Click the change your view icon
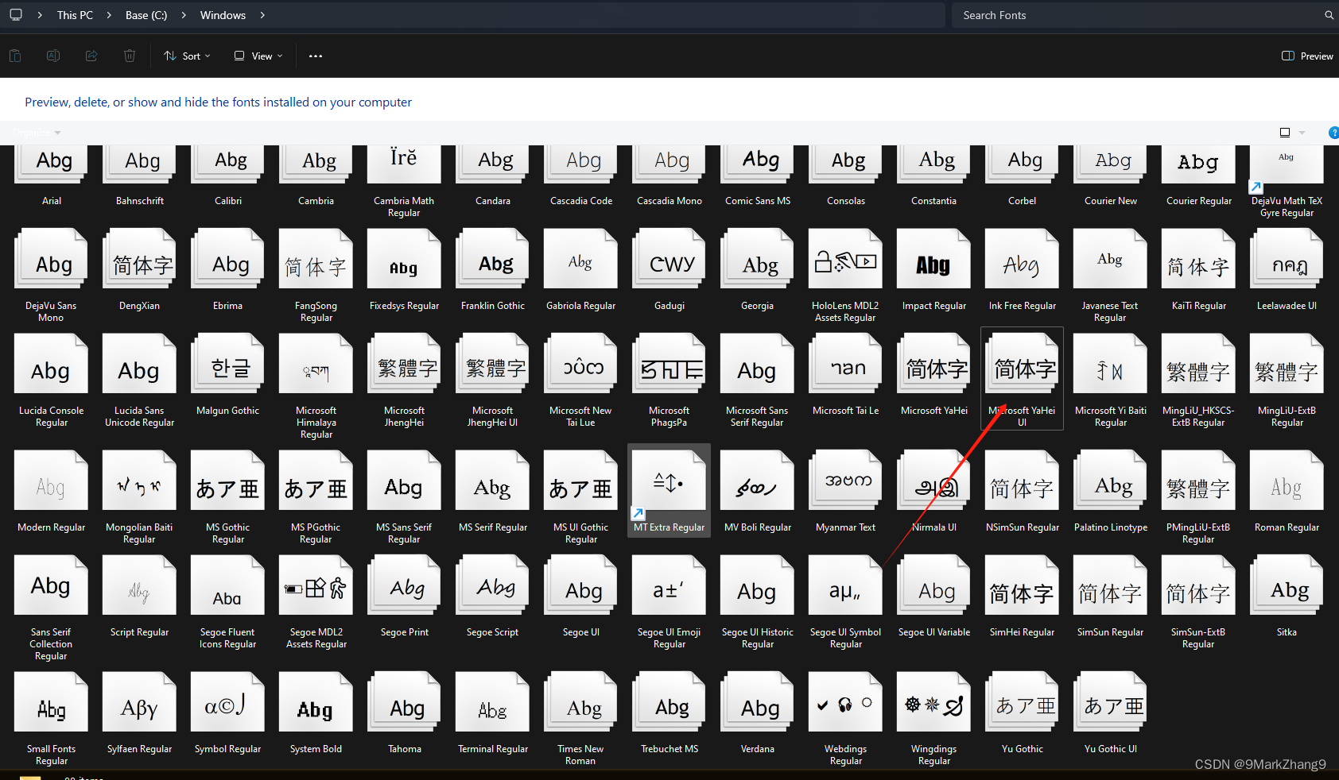Image resolution: width=1339 pixels, height=780 pixels. click(x=1285, y=133)
